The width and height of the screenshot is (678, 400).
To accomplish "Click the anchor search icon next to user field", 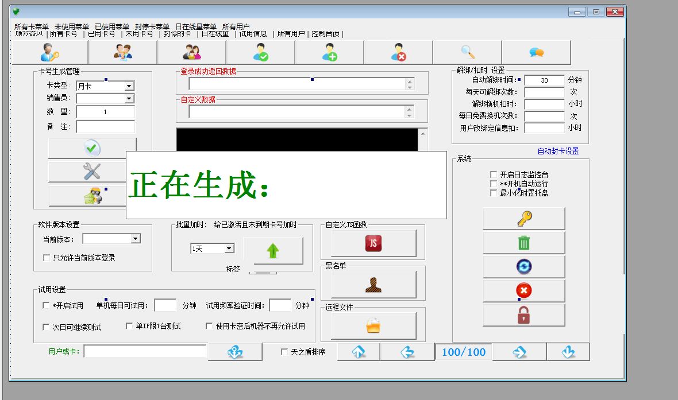I will [x=235, y=352].
